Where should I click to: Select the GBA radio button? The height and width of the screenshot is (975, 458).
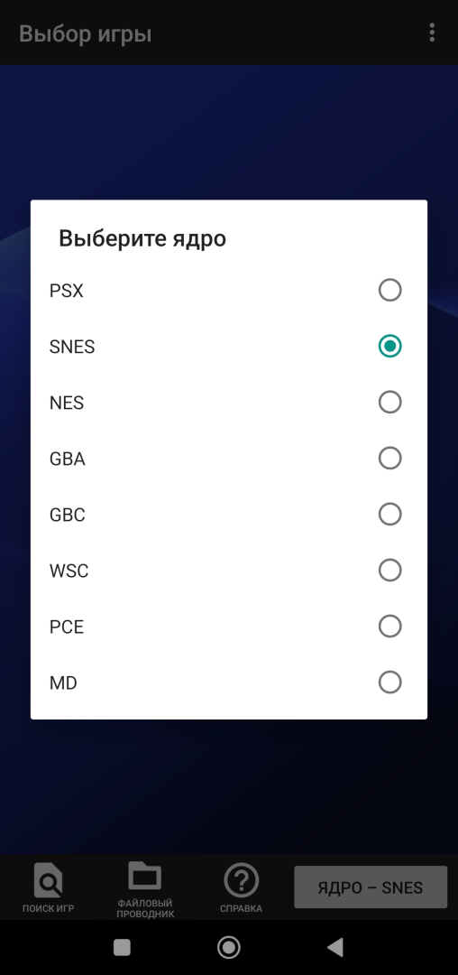tap(389, 459)
